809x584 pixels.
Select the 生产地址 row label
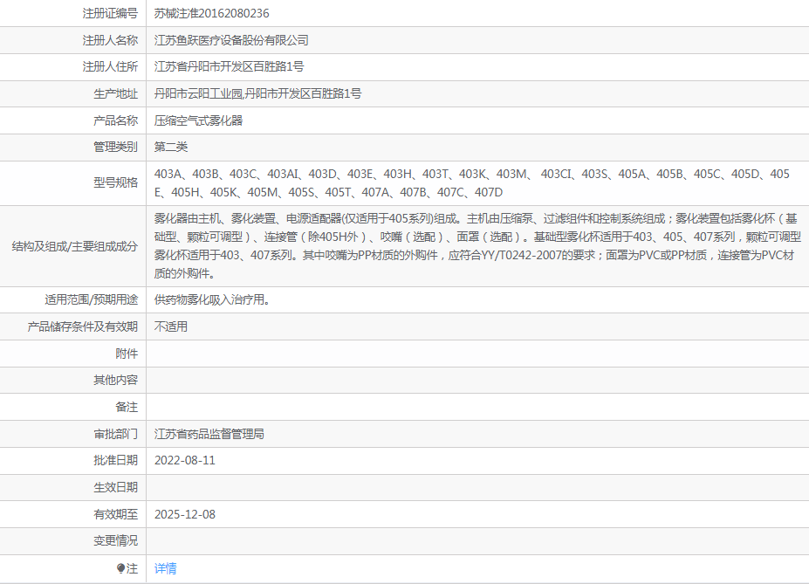[x=115, y=94]
